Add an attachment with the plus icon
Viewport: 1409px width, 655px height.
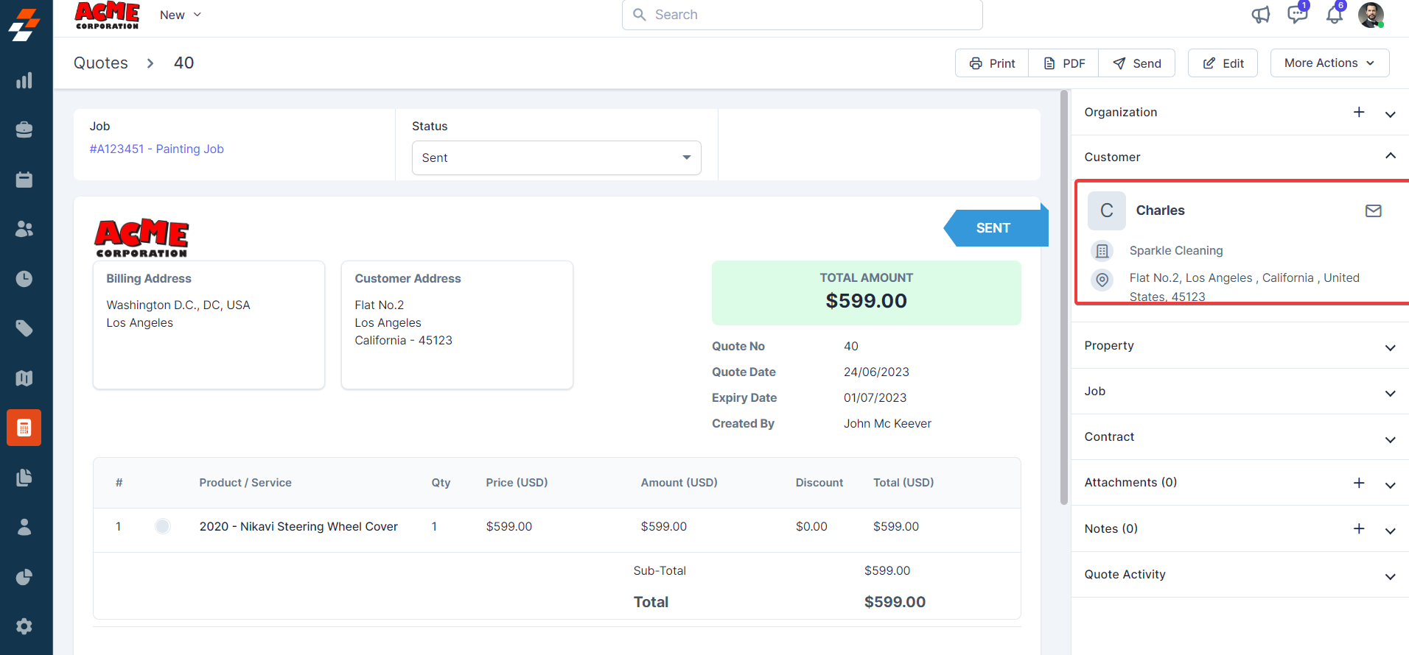pyautogui.click(x=1359, y=483)
